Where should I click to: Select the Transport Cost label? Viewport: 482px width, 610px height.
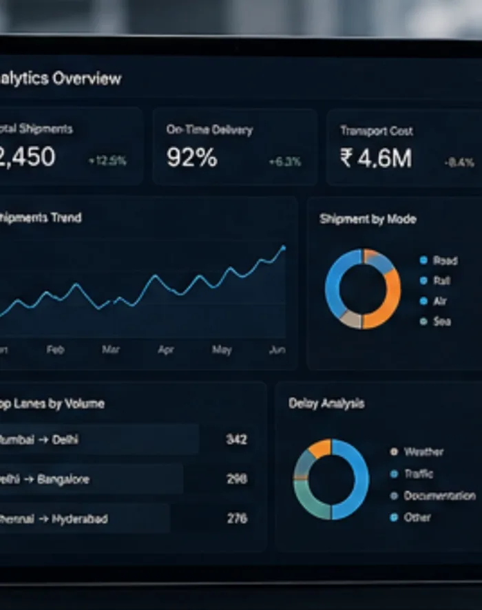[376, 131]
